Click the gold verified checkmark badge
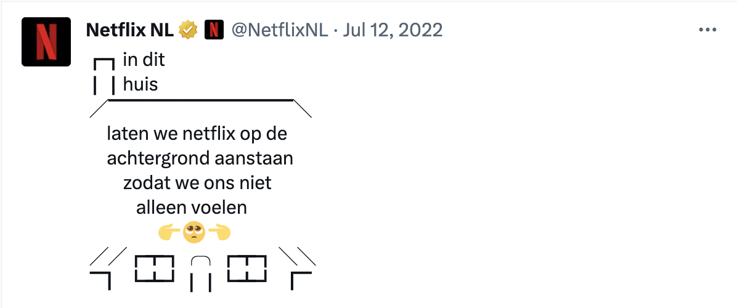 (189, 31)
